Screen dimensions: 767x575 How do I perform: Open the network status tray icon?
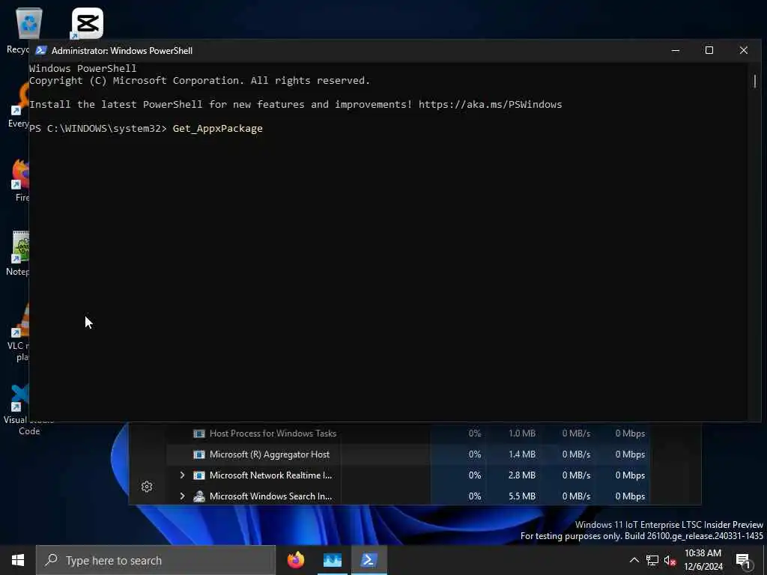[x=652, y=560]
